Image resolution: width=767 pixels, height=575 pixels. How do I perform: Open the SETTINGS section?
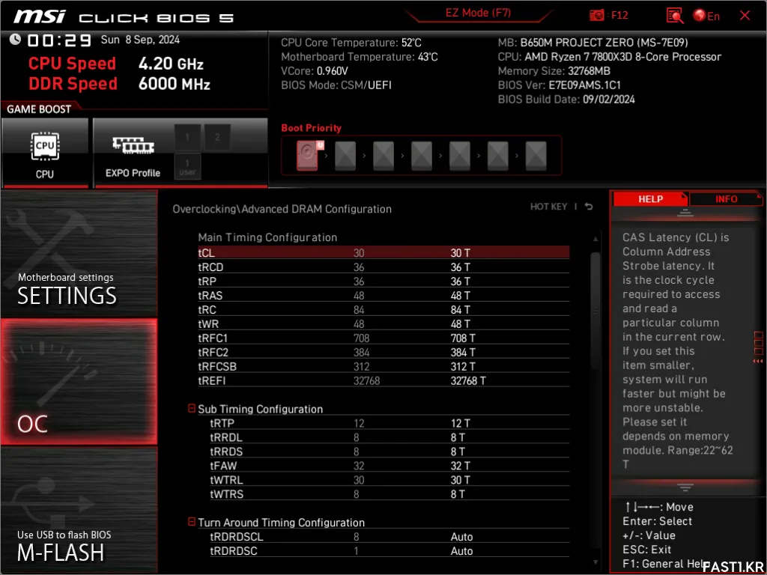(x=79, y=254)
